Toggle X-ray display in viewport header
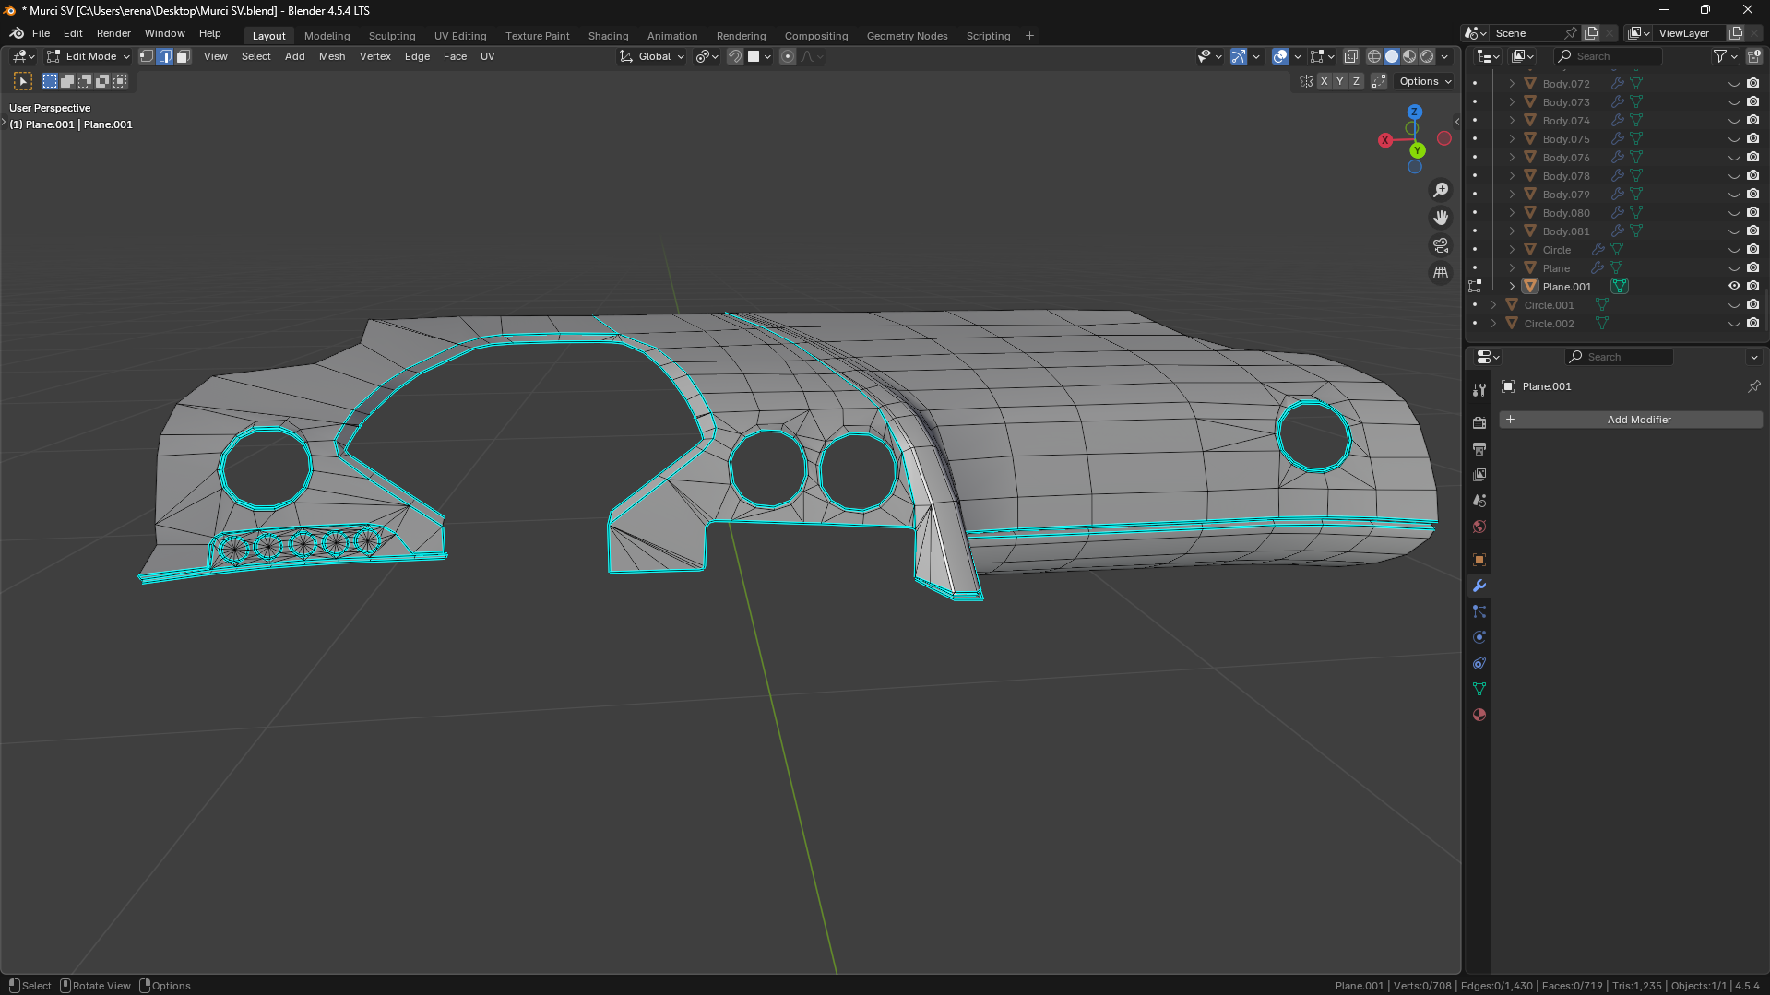The height and width of the screenshot is (995, 1770). pyautogui.click(x=1350, y=56)
